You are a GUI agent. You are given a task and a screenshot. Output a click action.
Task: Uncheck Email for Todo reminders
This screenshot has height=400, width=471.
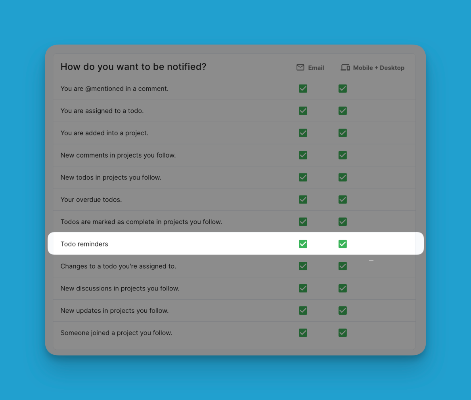point(303,244)
